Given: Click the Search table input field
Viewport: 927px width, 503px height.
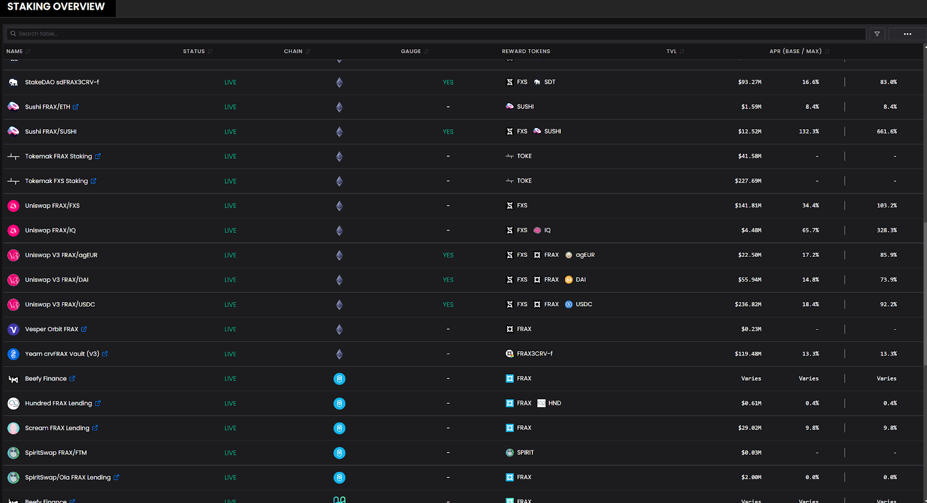Looking at the screenshot, I should (x=436, y=34).
